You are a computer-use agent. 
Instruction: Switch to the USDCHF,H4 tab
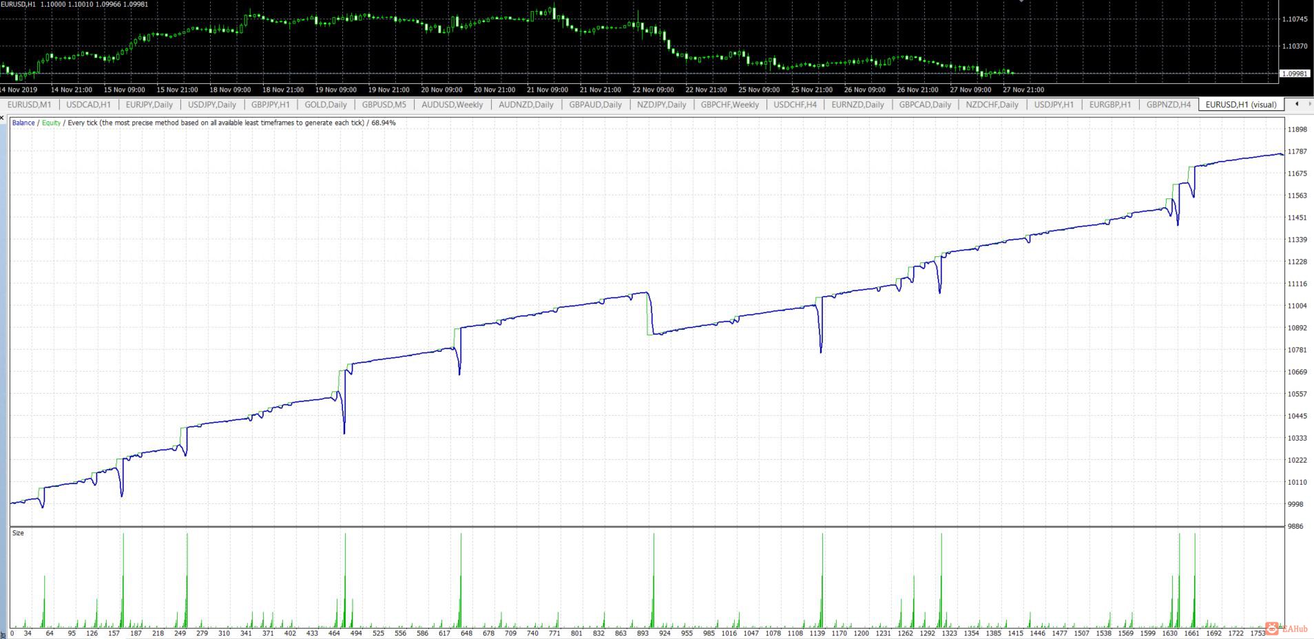pyautogui.click(x=795, y=105)
